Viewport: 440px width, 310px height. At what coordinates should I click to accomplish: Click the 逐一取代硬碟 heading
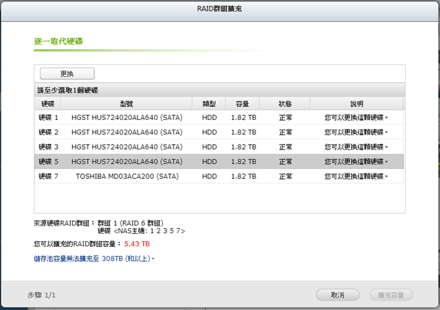[x=58, y=41]
